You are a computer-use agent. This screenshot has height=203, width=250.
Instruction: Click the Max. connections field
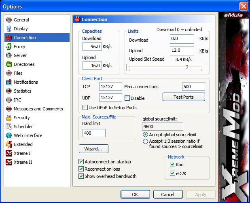(x=193, y=87)
